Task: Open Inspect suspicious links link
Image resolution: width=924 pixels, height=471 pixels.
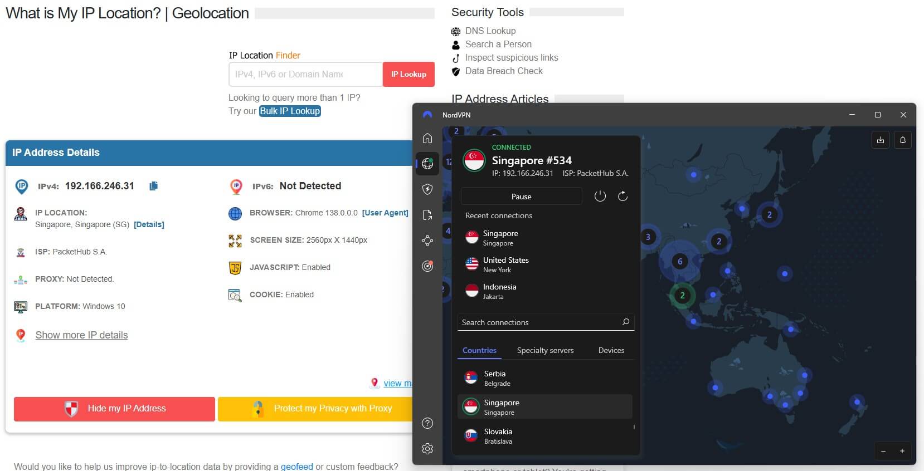Action: [512, 58]
